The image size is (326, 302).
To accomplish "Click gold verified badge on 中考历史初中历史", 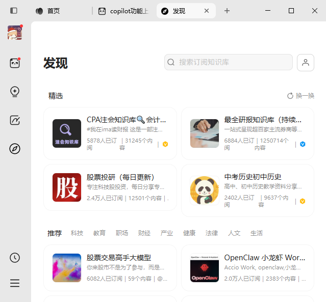I will pos(303,201).
